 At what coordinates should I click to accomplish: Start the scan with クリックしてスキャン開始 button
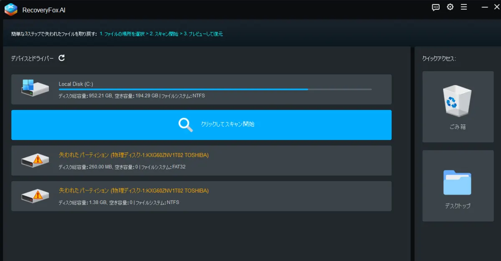201,125
